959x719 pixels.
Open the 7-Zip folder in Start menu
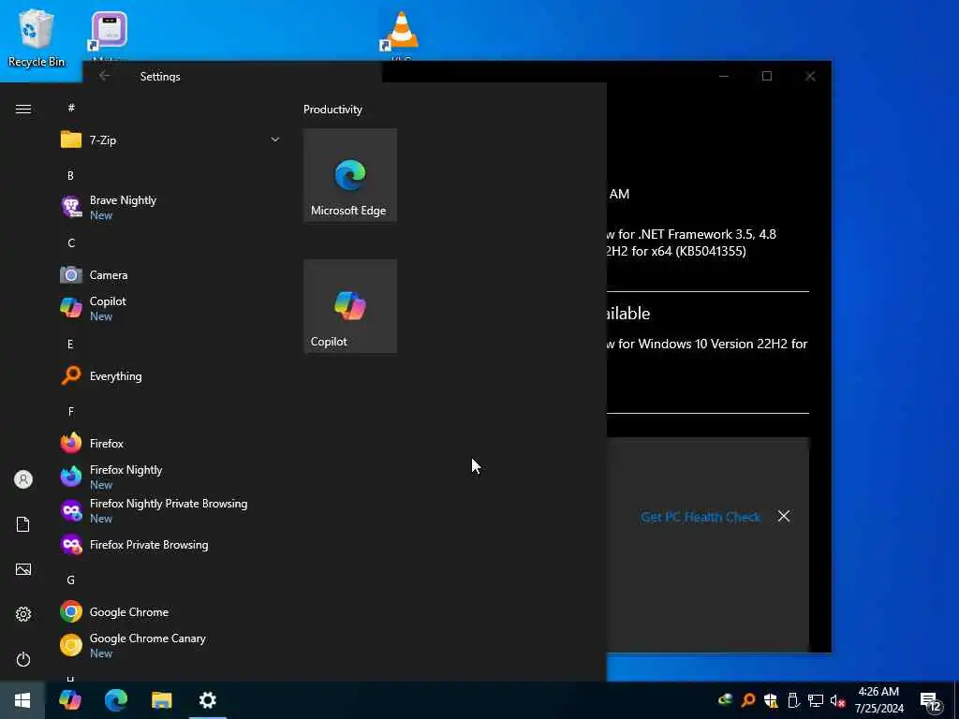tap(170, 140)
